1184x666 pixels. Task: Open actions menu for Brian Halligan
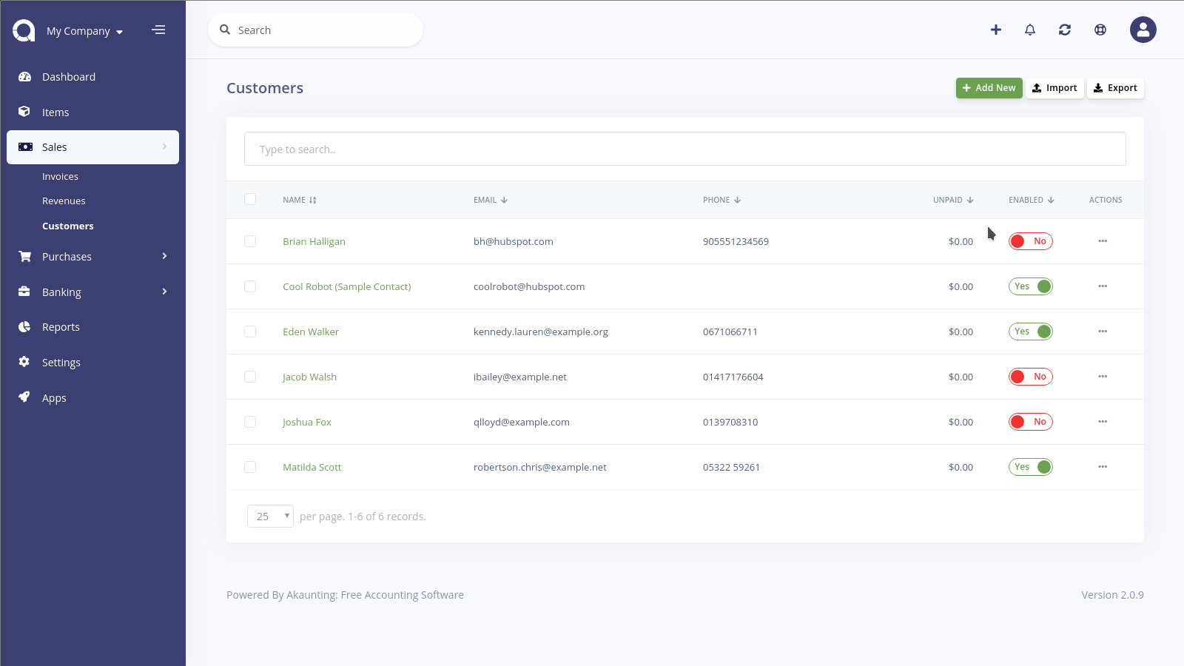1103,241
